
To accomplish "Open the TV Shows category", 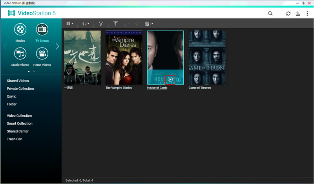I will [x=42, y=33].
